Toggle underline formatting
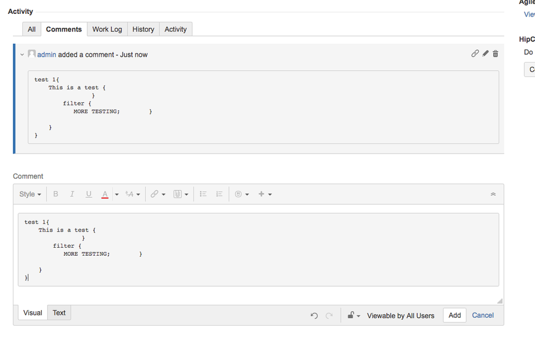 pyautogui.click(x=89, y=194)
